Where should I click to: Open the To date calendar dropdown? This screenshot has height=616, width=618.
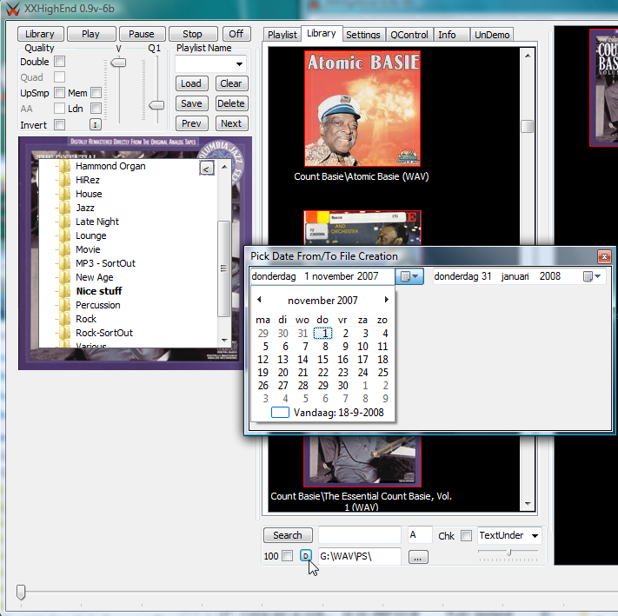[x=592, y=276]
